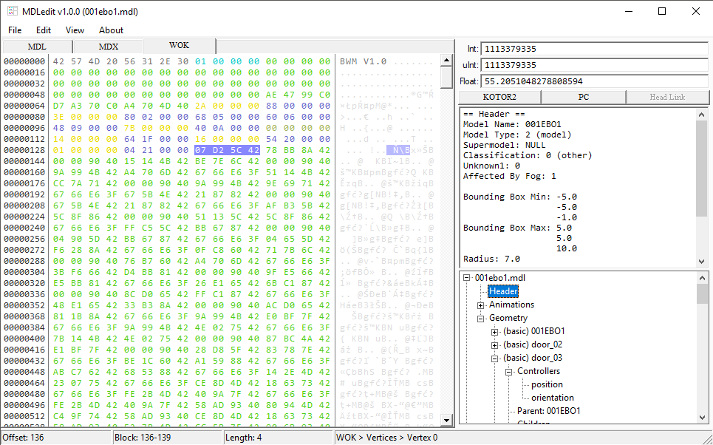Collapse the Geometry tree node
The width and height of the screenshot is (713, 445).
click(x=480, y=318)
